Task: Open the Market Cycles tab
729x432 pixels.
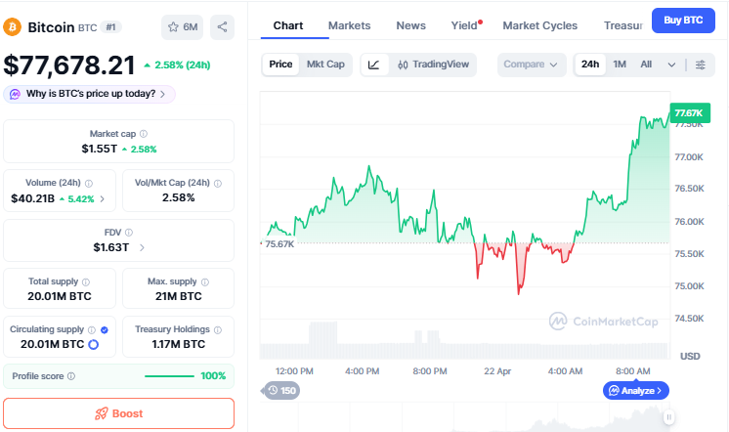Action: [539, 25]
